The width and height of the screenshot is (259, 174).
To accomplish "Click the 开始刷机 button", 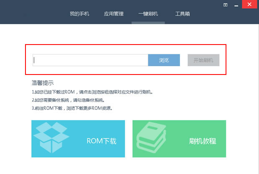I will [203, 60].
